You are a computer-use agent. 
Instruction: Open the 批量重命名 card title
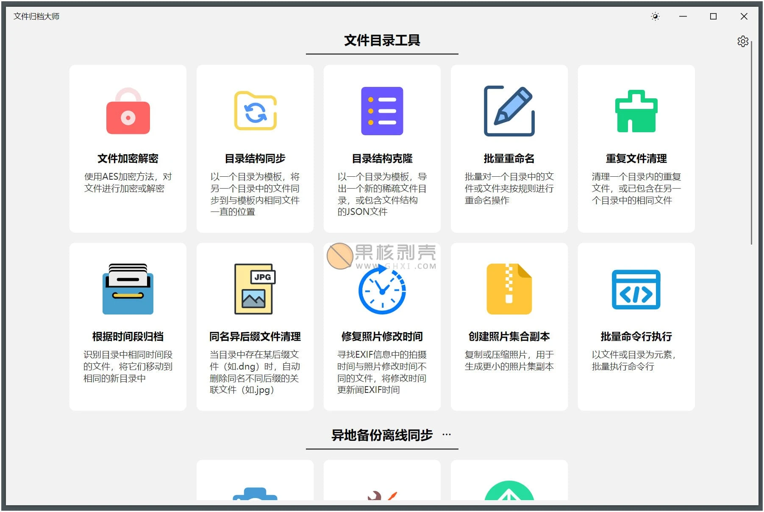coord(509,159)
